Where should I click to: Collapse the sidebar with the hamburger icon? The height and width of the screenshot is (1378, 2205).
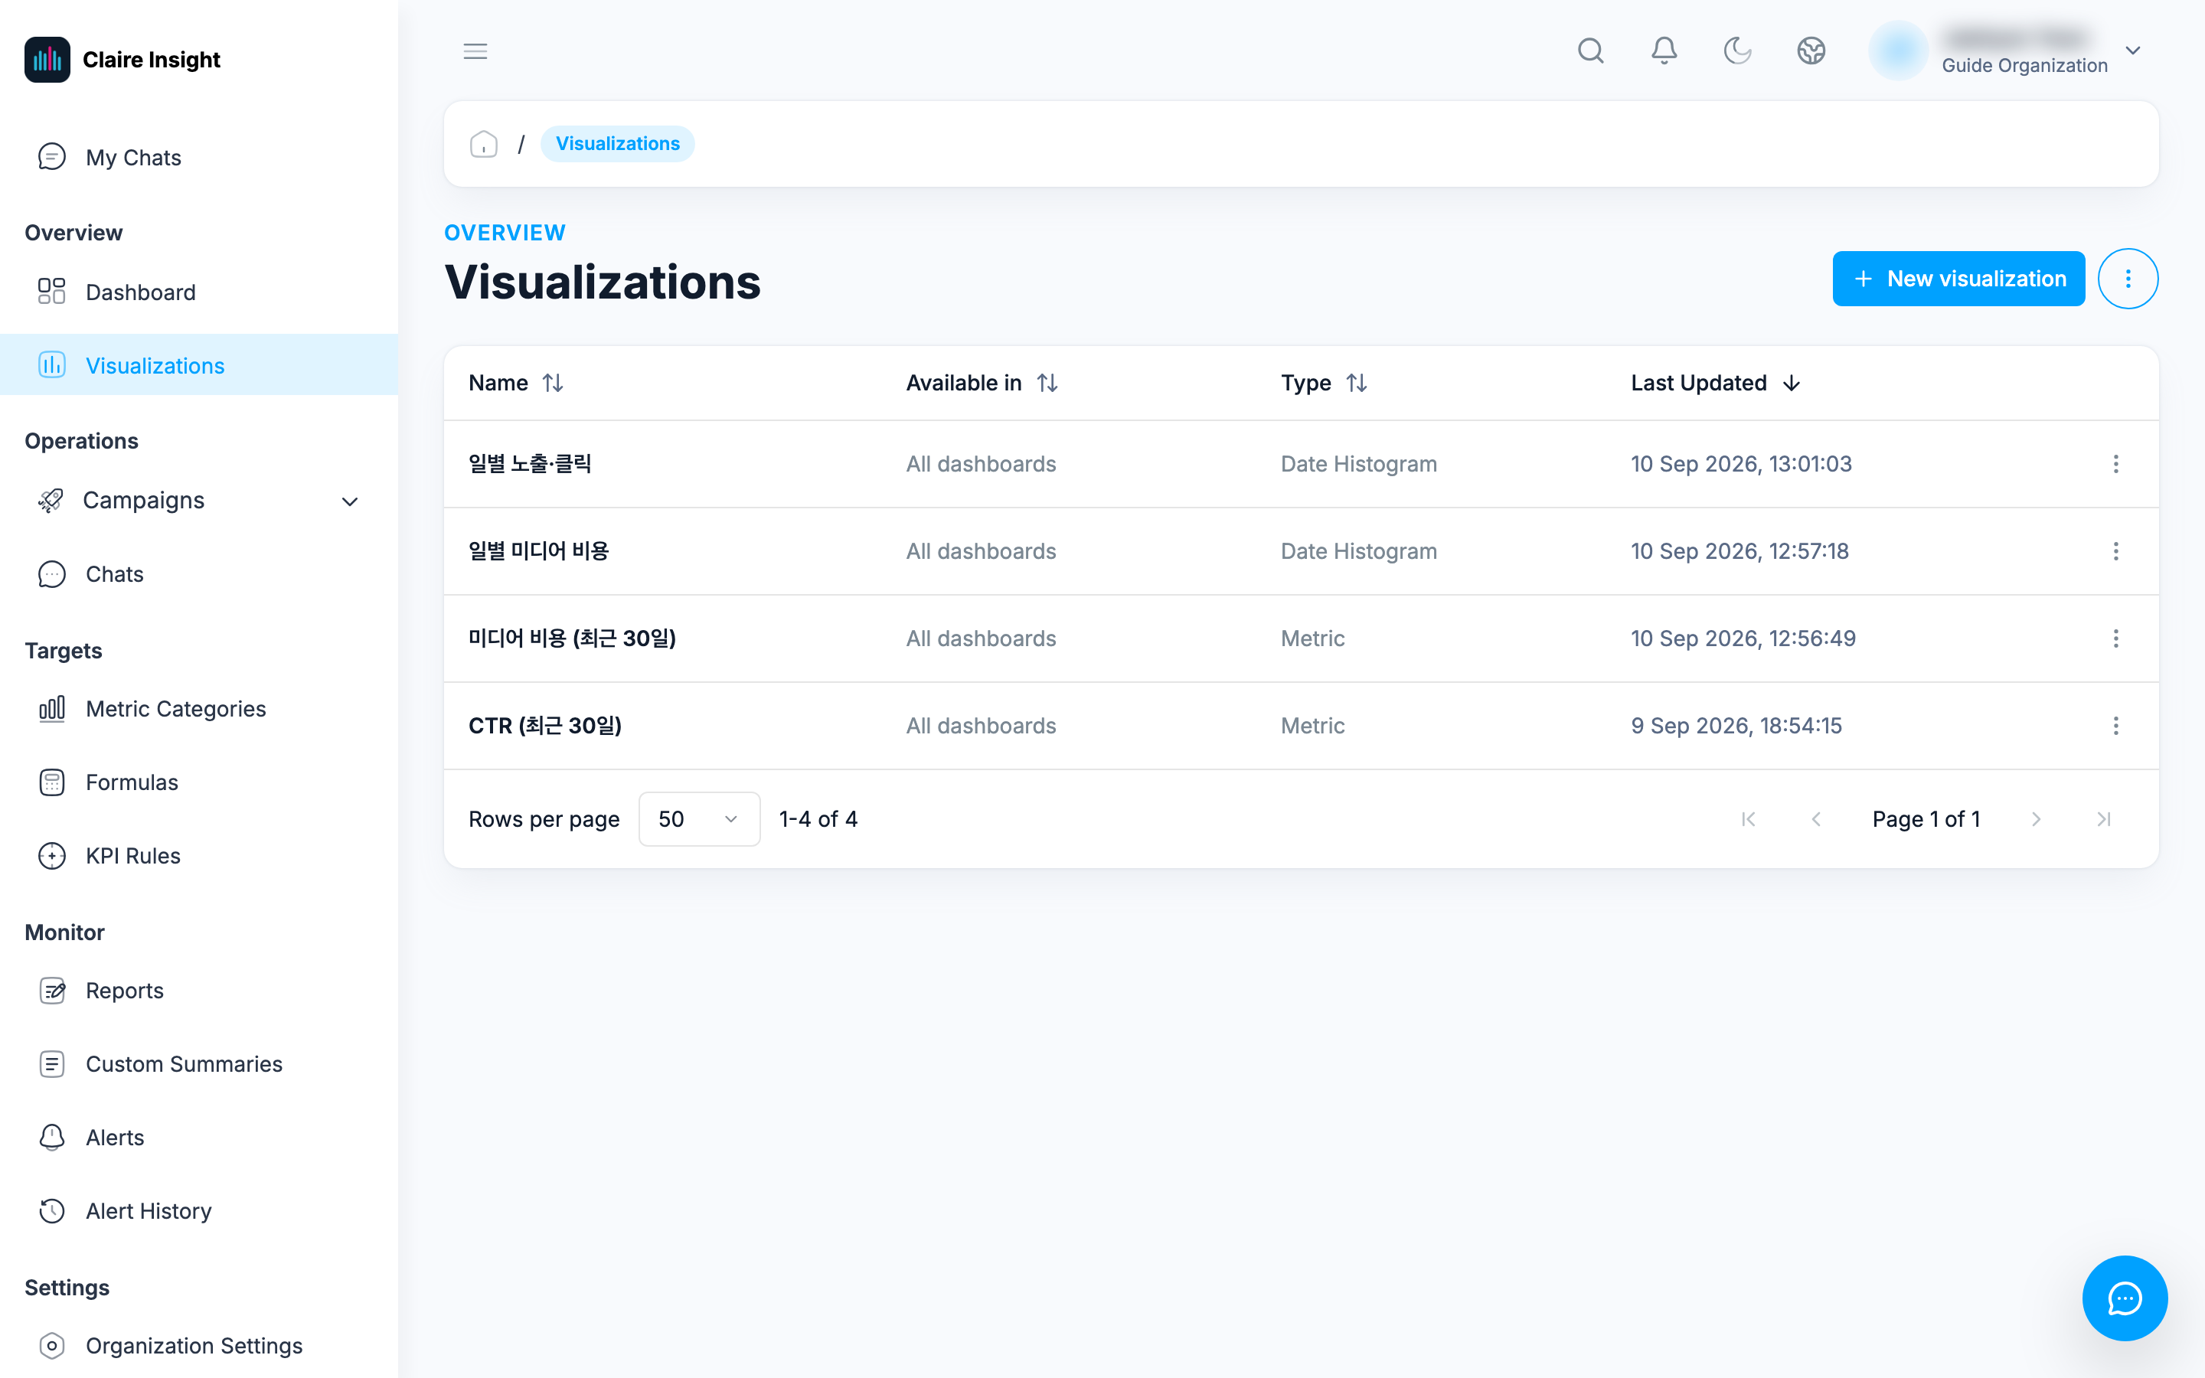pos(475,51)
